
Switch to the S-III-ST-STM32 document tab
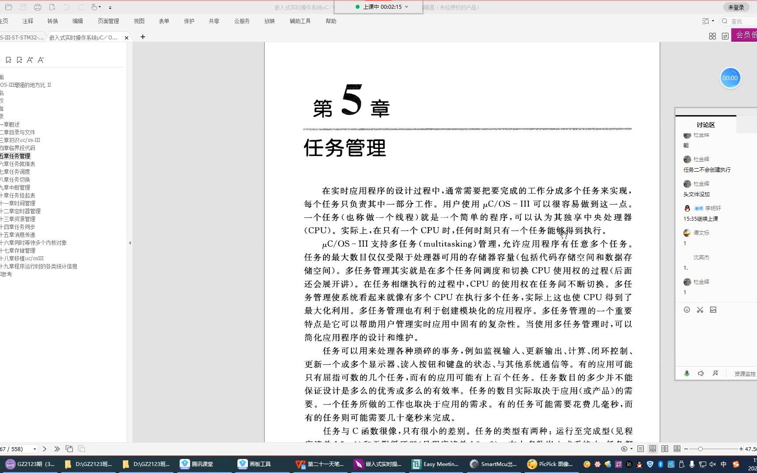click(22, 38)
